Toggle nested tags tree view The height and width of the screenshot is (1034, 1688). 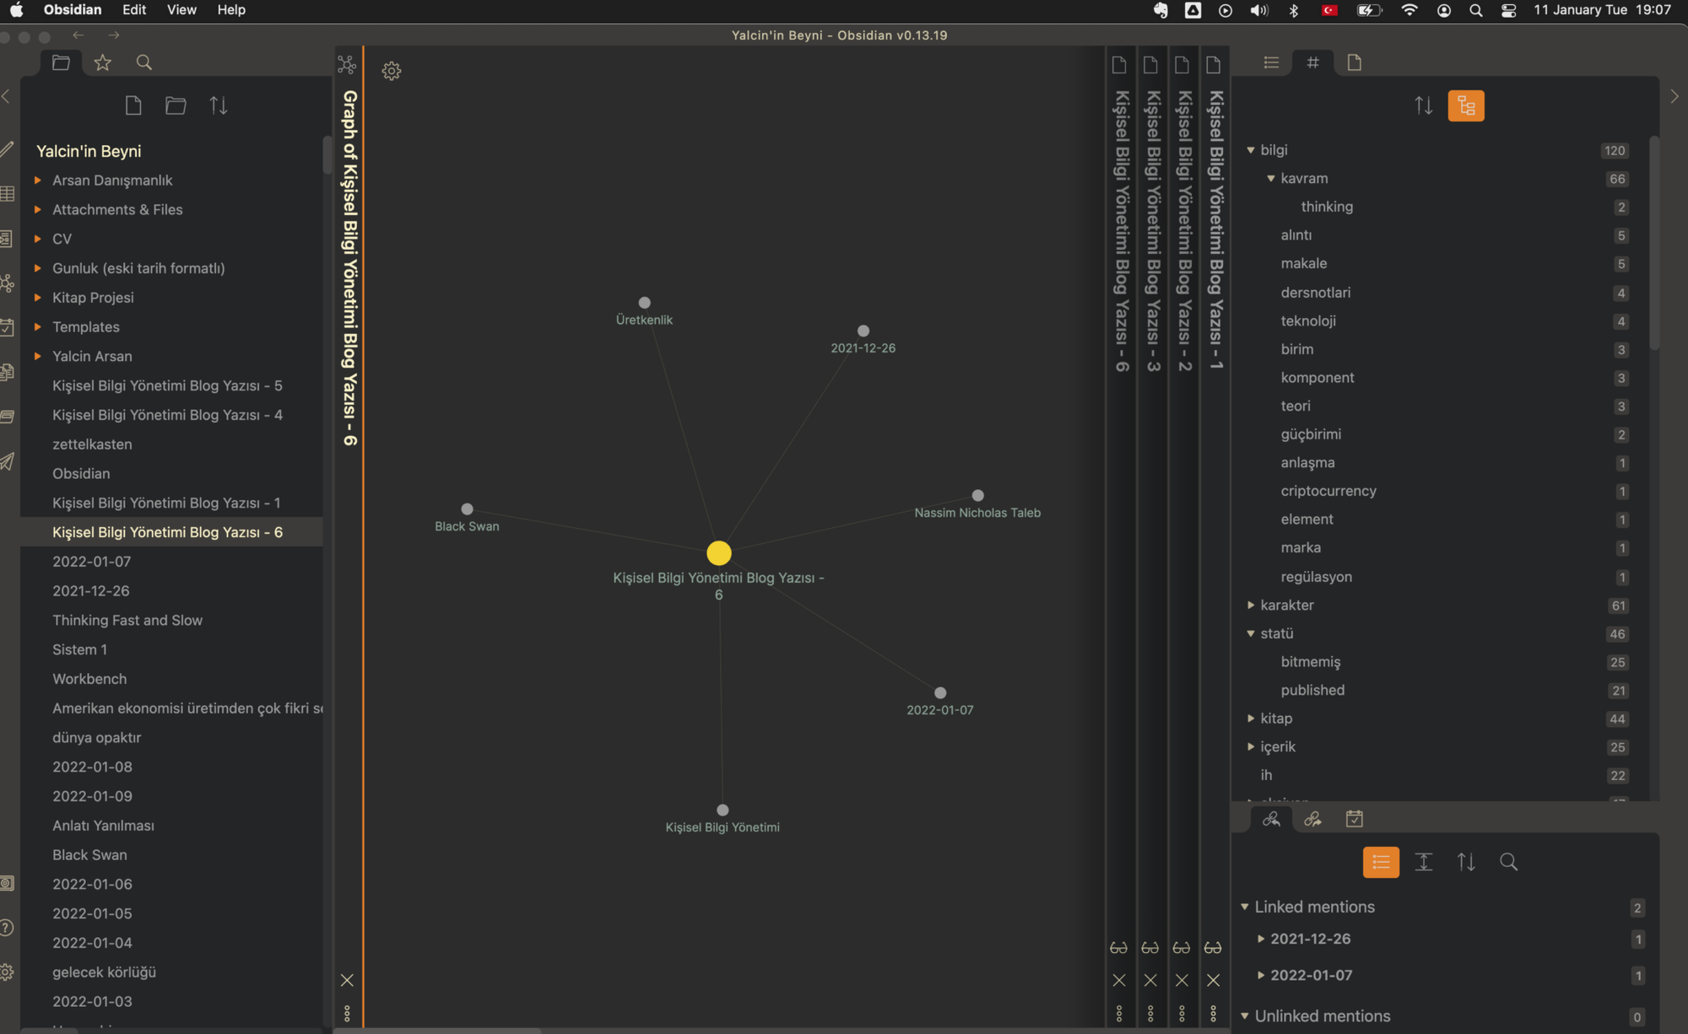[x=1466, y=105]
